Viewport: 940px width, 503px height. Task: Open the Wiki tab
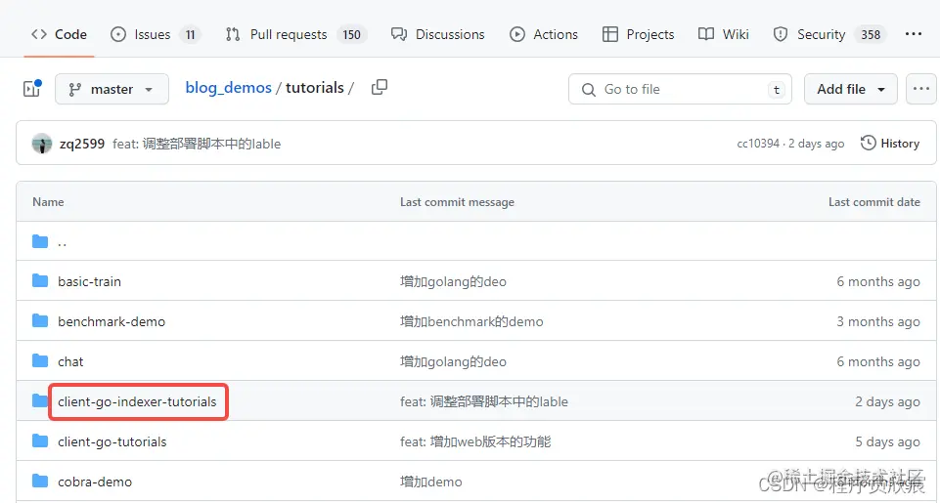pyautogui.click(x=724, y=34)
